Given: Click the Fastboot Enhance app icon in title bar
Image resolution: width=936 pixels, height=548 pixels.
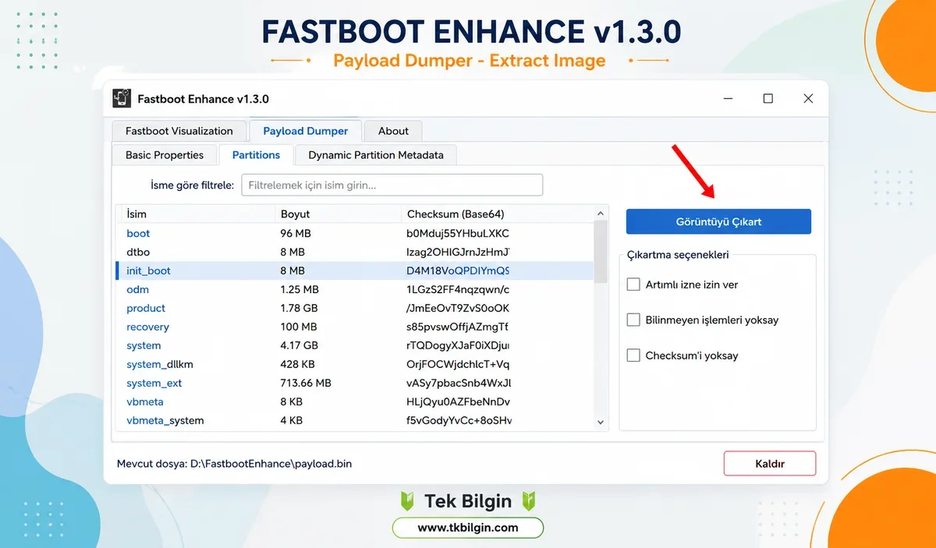Looking at the screenshot, I should click(122, 99).
